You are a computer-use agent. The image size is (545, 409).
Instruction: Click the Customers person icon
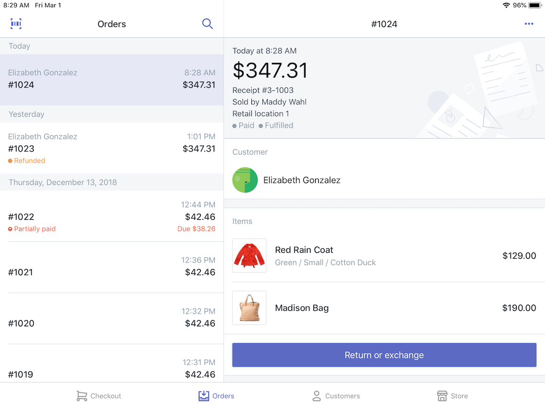317,396
